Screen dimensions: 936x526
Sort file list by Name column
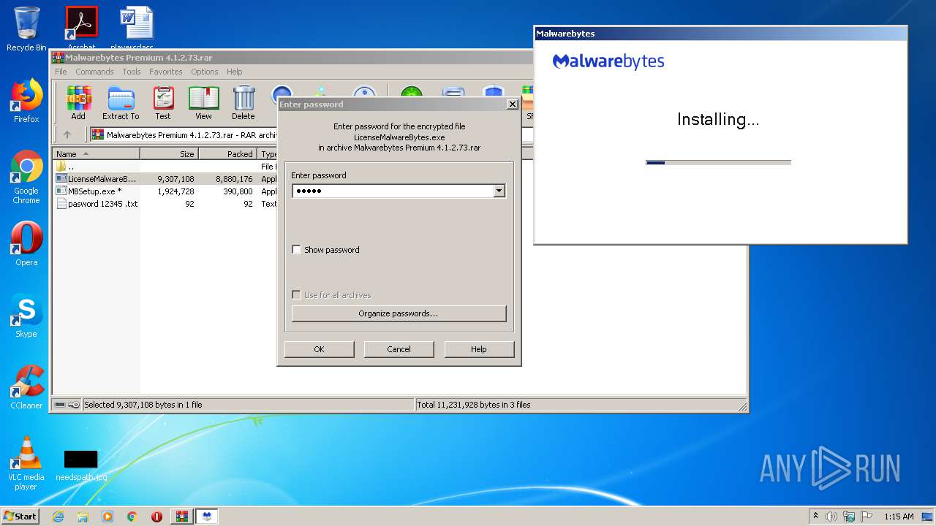(x=96, y=154)
